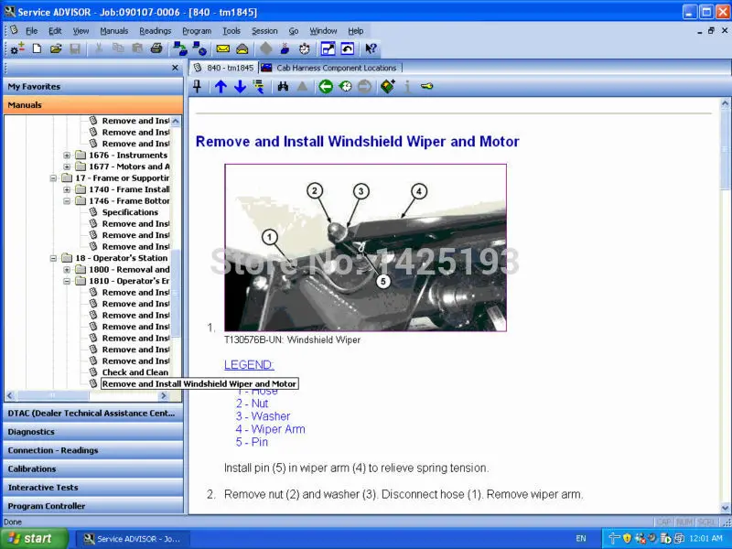Click the blue down arrow icon
Image resolution: width=732 pixels, height=549 pixels.
click(x=240, y=86)
